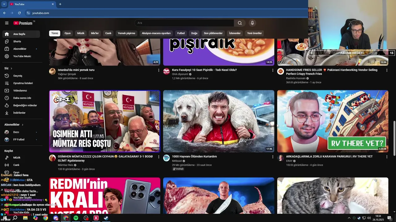Viewport: 396px width, 222px height.
Task: Select the Mix'ler filter chip
Action: [95, 33]
